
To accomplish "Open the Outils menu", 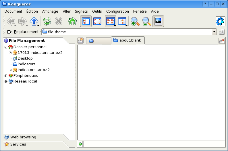I will pos(97,11).
